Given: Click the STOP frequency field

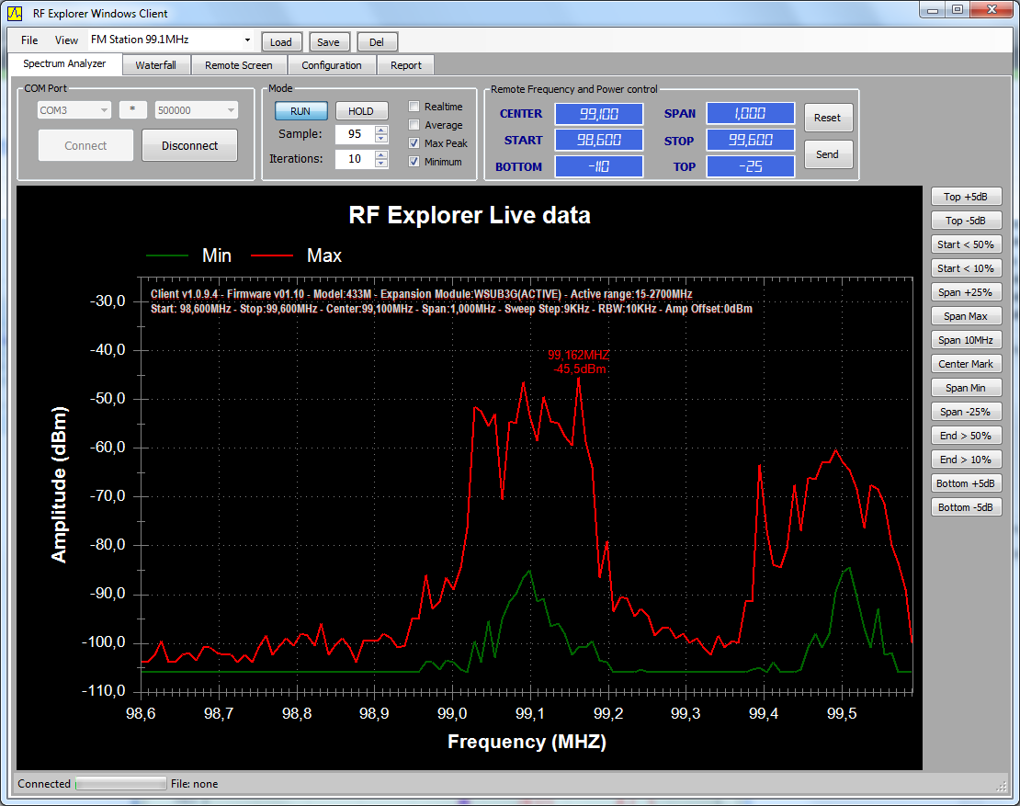Looking at the screenshot, I should pos(751,140).
